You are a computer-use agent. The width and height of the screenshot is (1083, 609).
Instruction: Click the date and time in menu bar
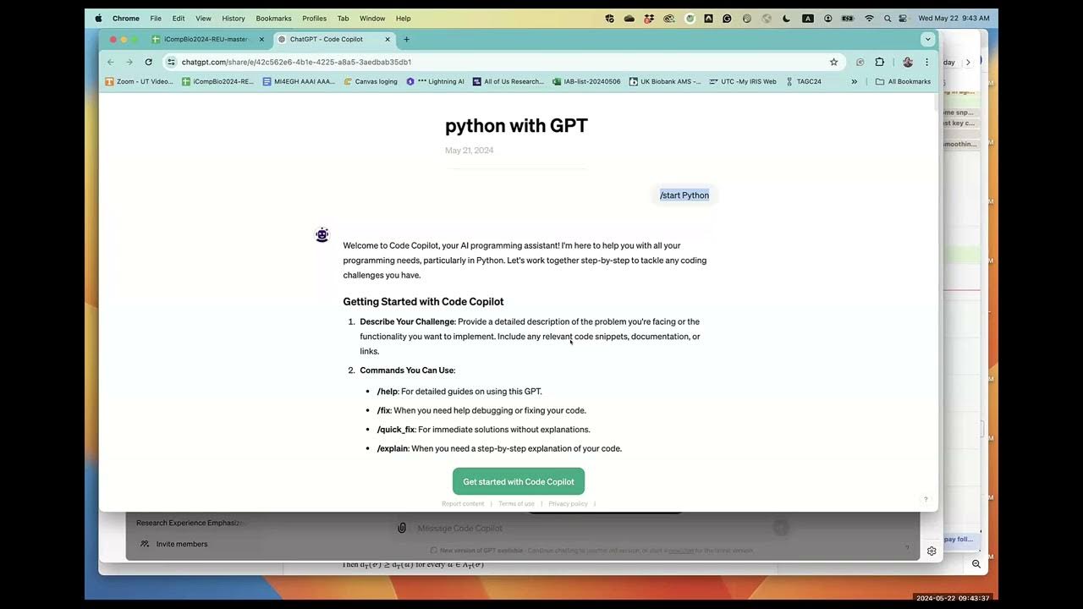(954, 18)
